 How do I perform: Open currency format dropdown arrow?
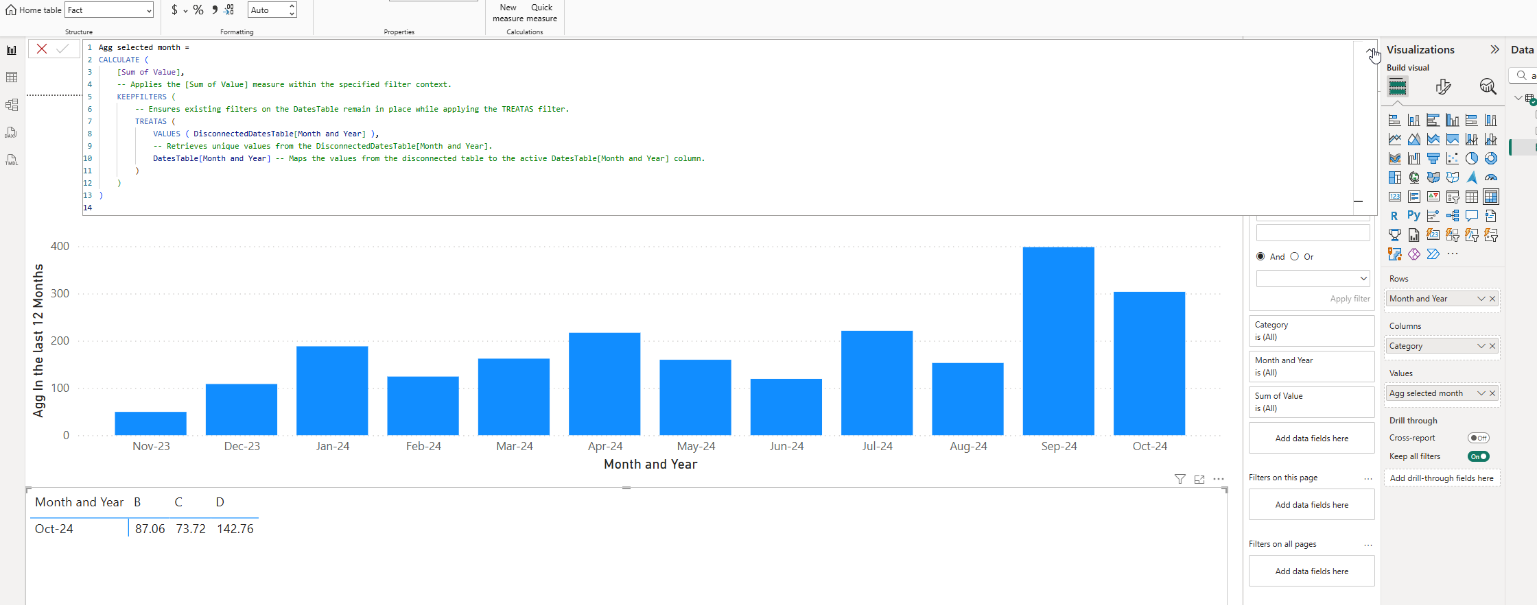185,10
